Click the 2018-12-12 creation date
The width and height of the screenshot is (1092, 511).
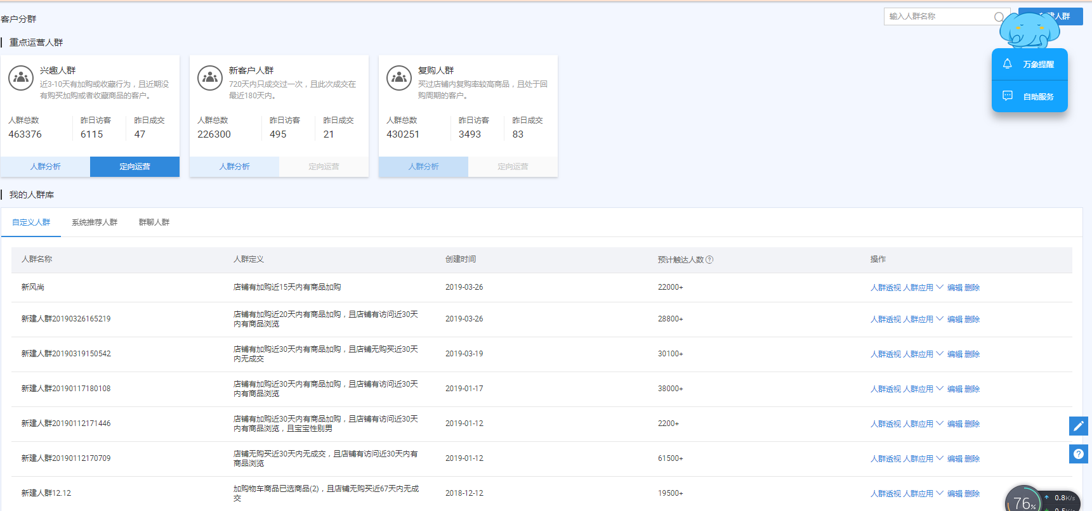point(464,493)
